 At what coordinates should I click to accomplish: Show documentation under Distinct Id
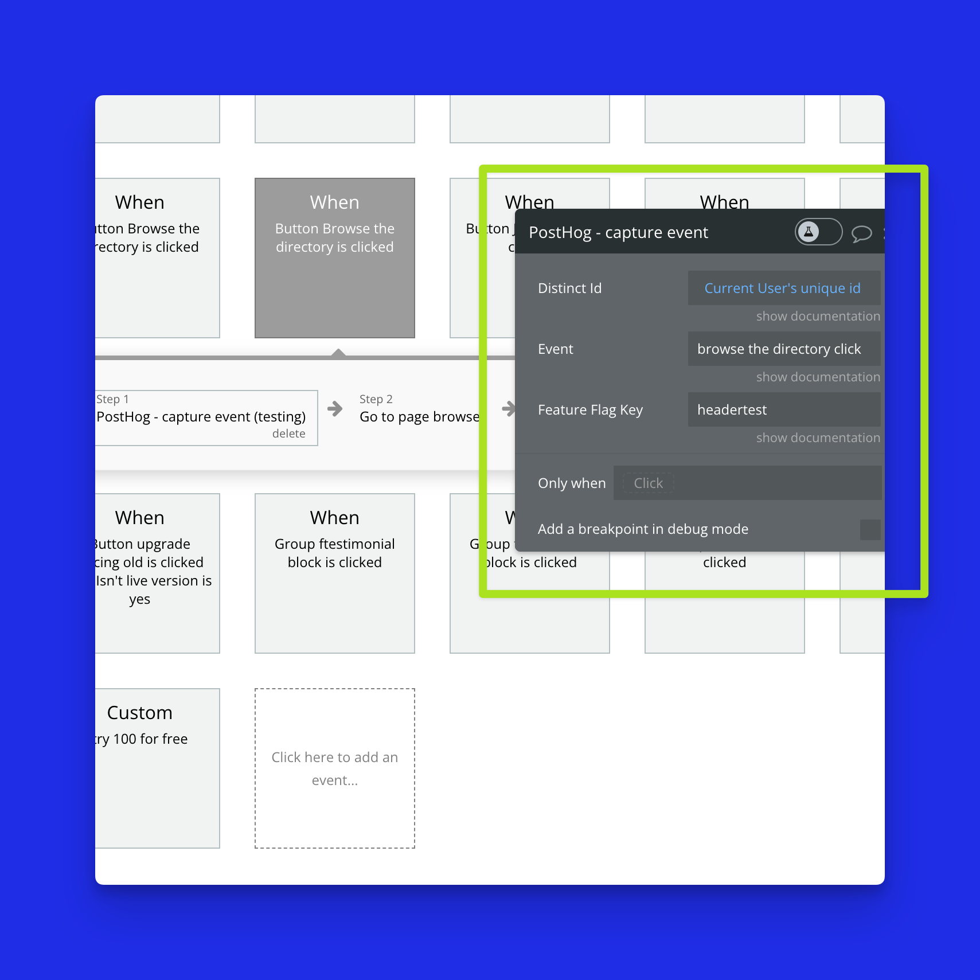point(818,317)
